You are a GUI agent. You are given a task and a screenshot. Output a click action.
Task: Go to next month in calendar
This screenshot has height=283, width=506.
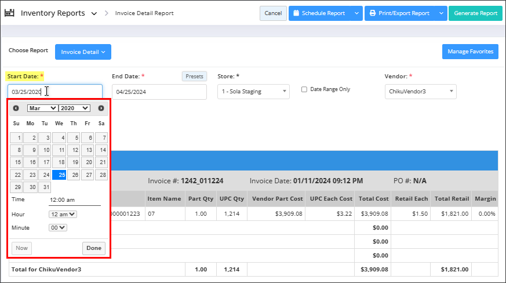click(101, 108)
